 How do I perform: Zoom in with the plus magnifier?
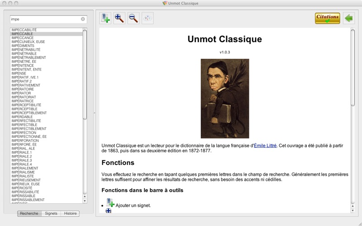(x=119, y=18)
